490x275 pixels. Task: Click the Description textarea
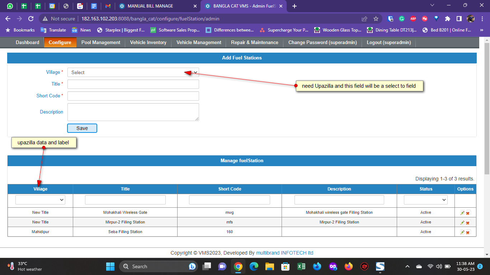coord(133,112)
